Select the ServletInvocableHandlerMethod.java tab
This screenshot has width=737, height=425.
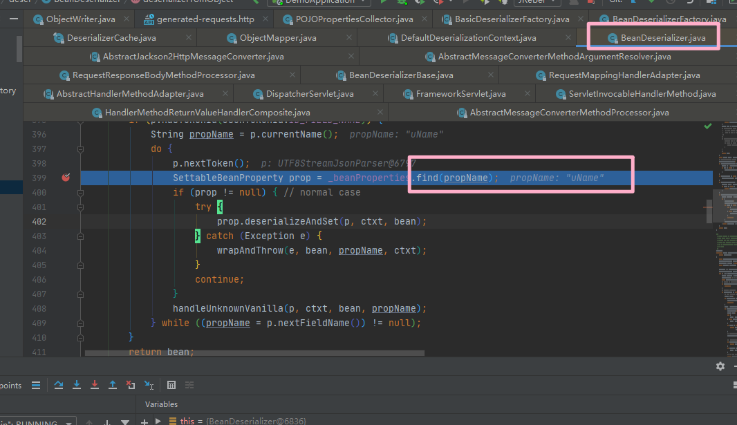636,94
